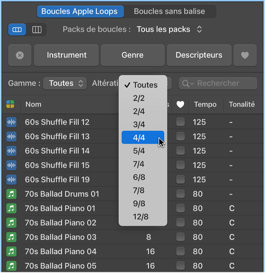
Task: Open the Gamme Toutes pop-up menu
Action: pos(65,83)
